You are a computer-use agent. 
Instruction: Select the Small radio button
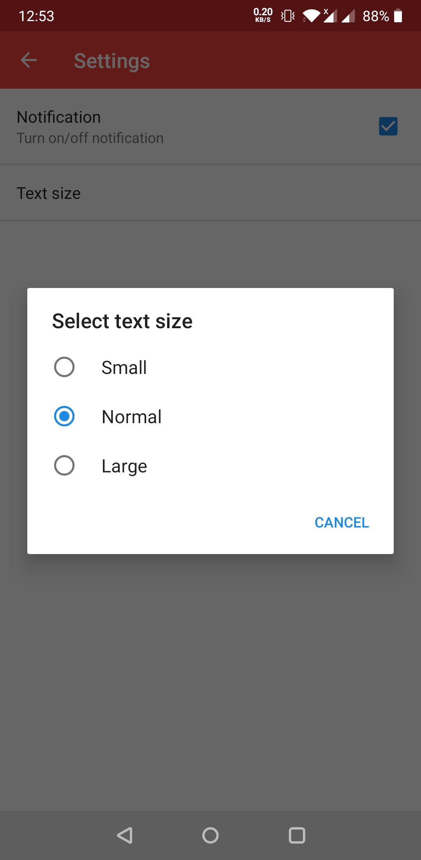[x=64, y=367]
